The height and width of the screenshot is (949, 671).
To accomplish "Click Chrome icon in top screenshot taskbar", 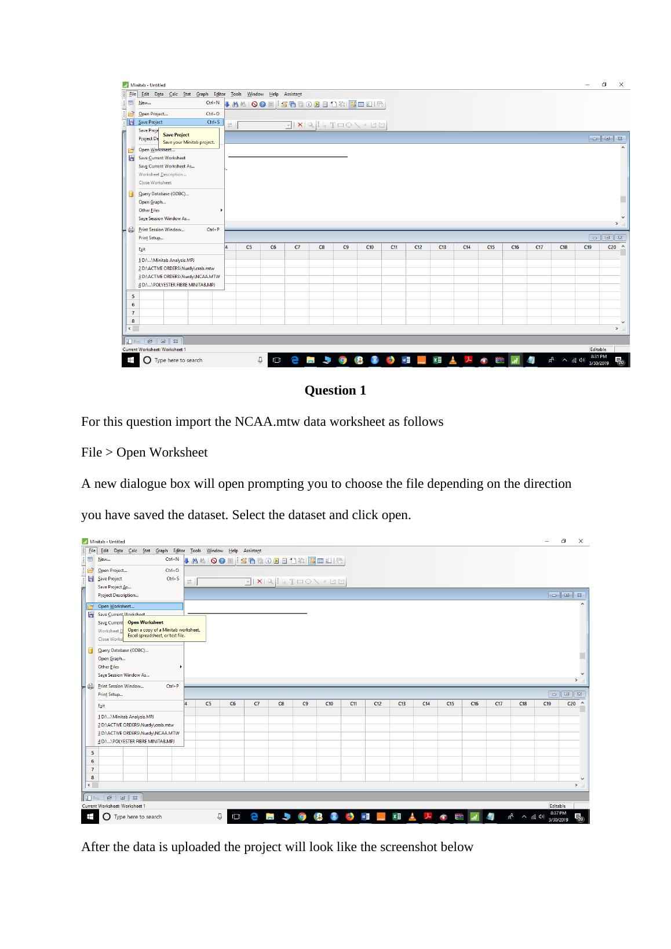I will coord(342,360).
